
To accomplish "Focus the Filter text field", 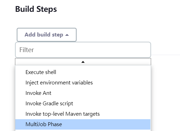I will (x=83, y=50).
